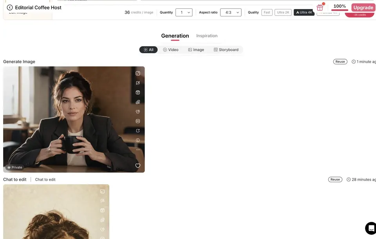
Task: Select Fast quality option
Action: coord(267,12)
